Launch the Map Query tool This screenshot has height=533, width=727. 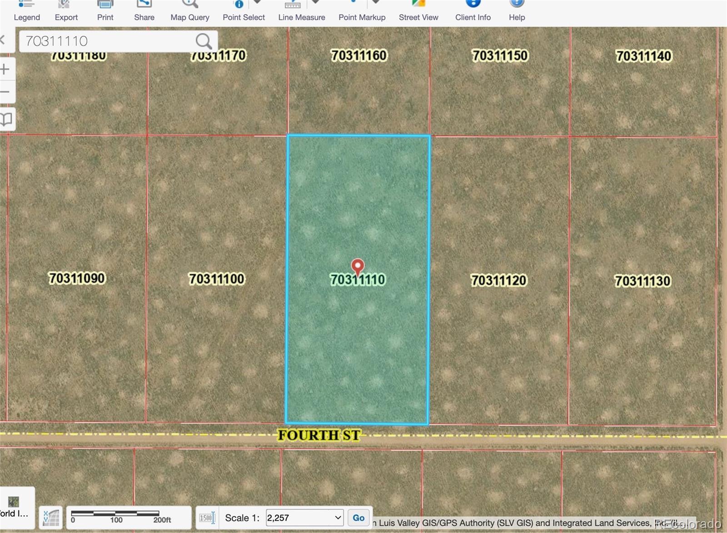[x=190, y=11]
